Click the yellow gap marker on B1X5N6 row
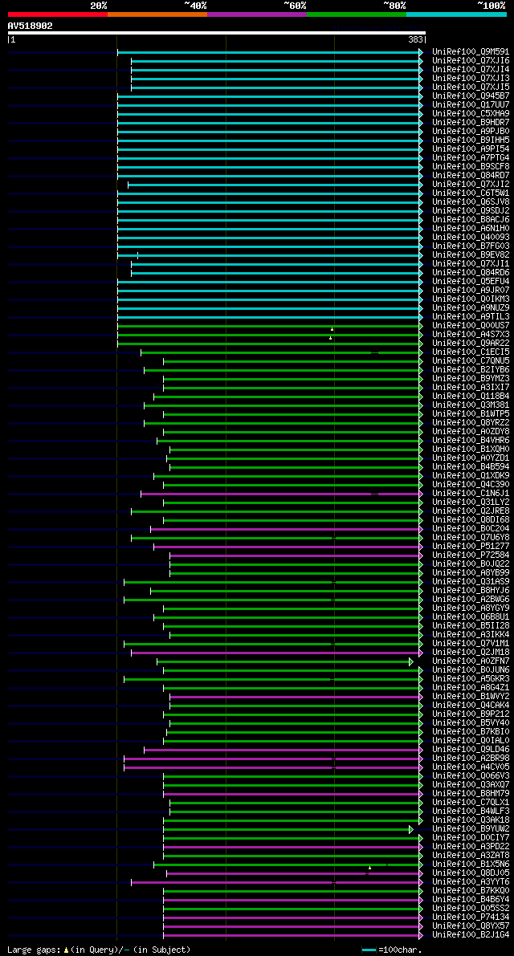514x956 pixels. pos(369,867)
